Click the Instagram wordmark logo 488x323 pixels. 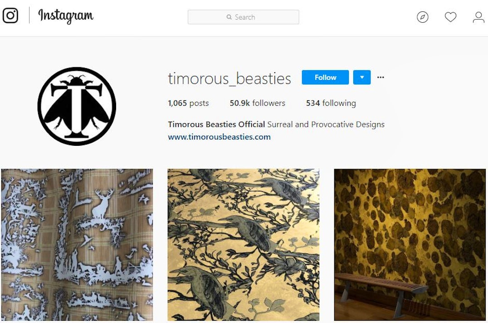(x=66, y=16)
